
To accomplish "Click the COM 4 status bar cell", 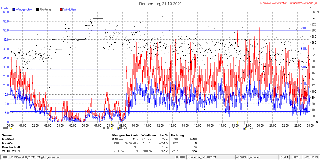I will pos(284,157).
